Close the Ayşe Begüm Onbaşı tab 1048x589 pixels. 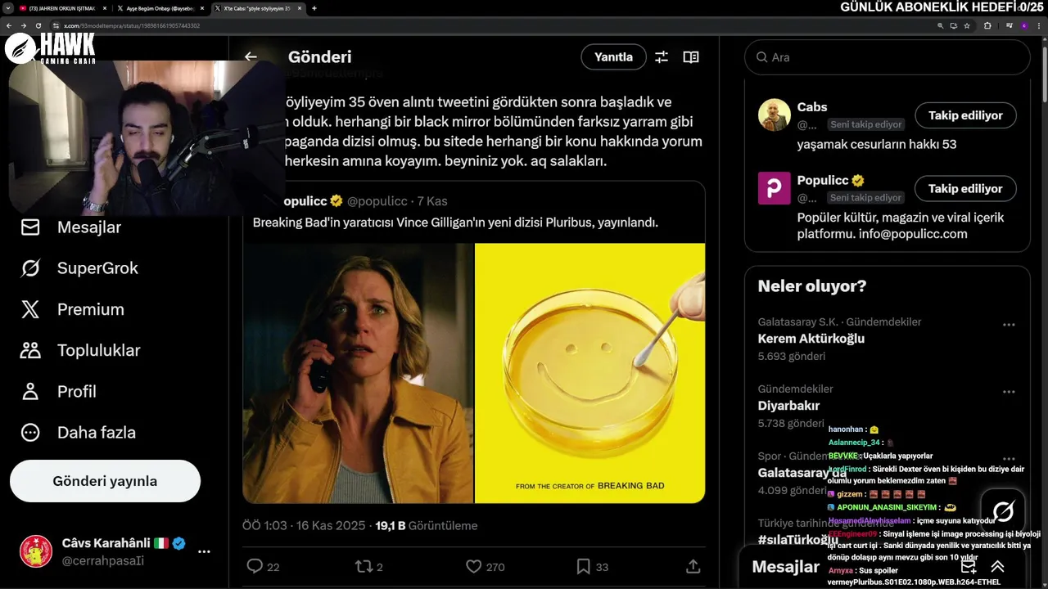(x=201, y=8)
